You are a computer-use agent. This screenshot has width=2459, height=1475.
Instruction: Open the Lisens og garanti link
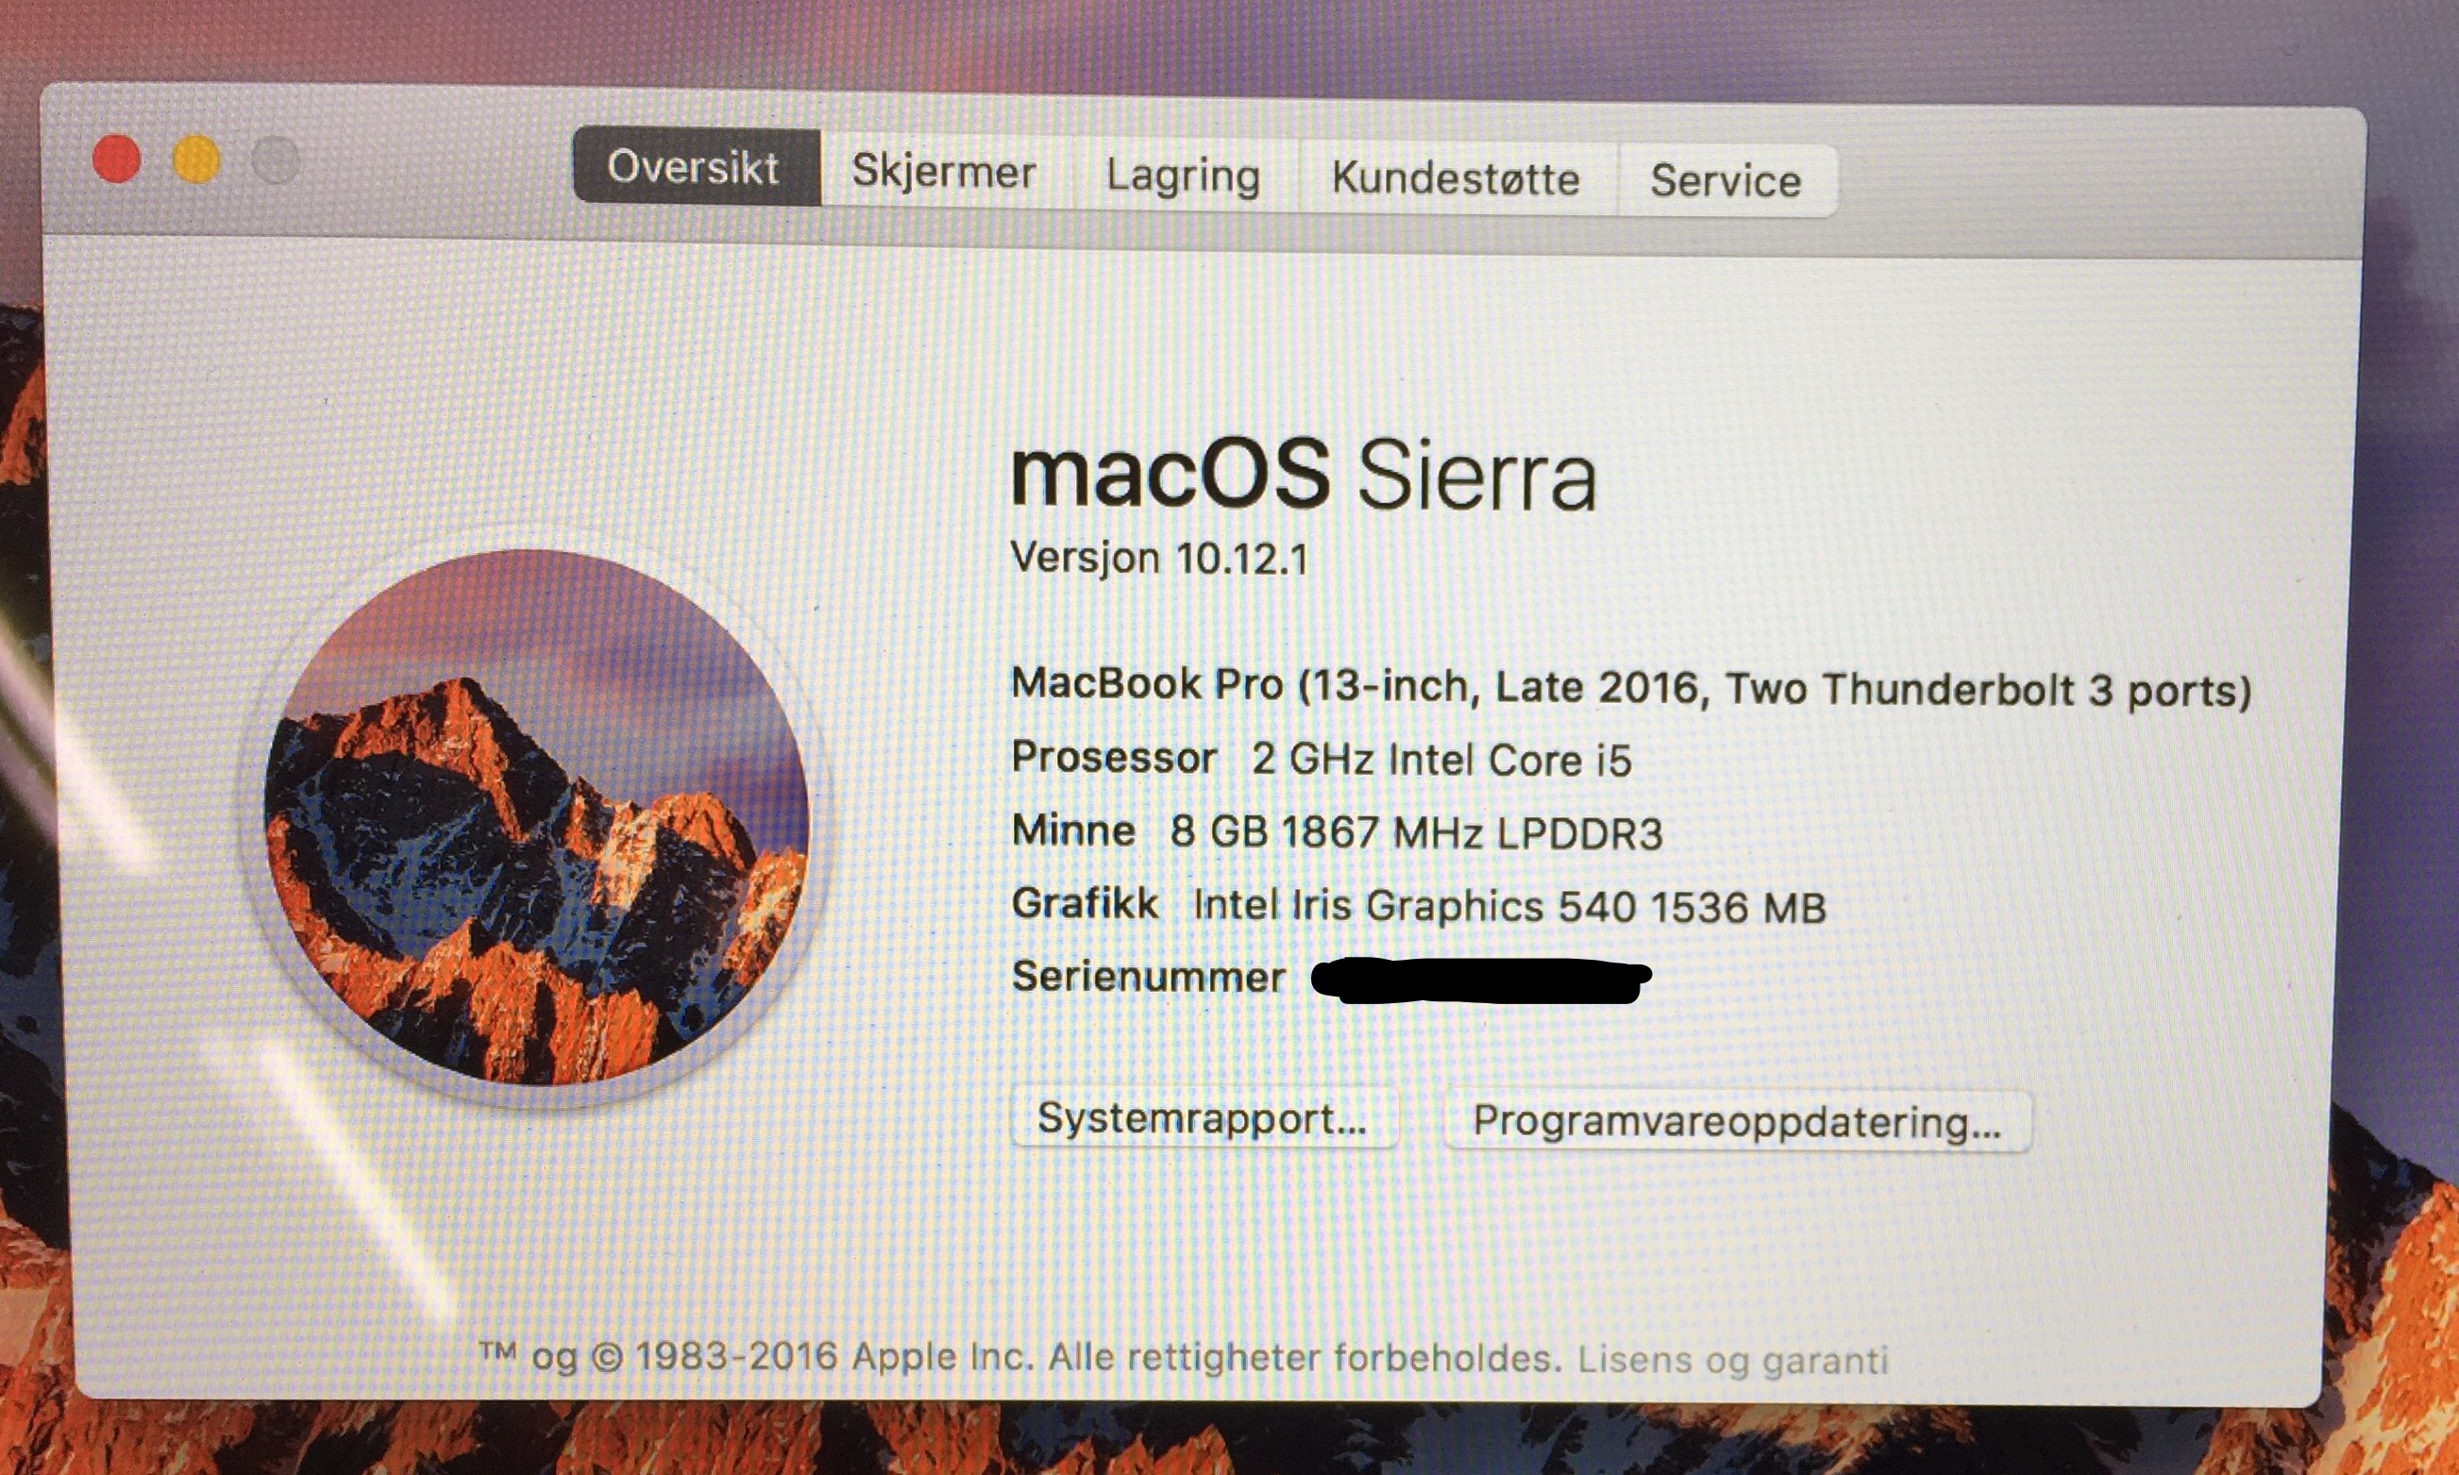(1732, 1359)
